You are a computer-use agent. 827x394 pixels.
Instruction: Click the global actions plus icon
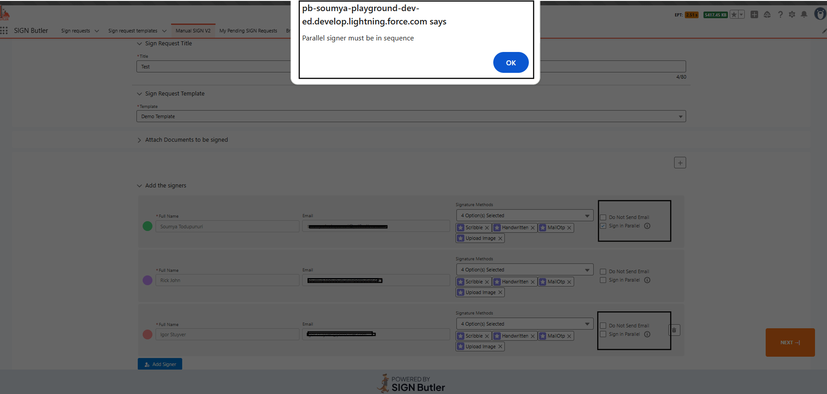754,15
